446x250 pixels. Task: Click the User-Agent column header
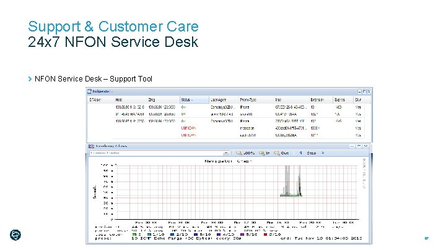224,100
